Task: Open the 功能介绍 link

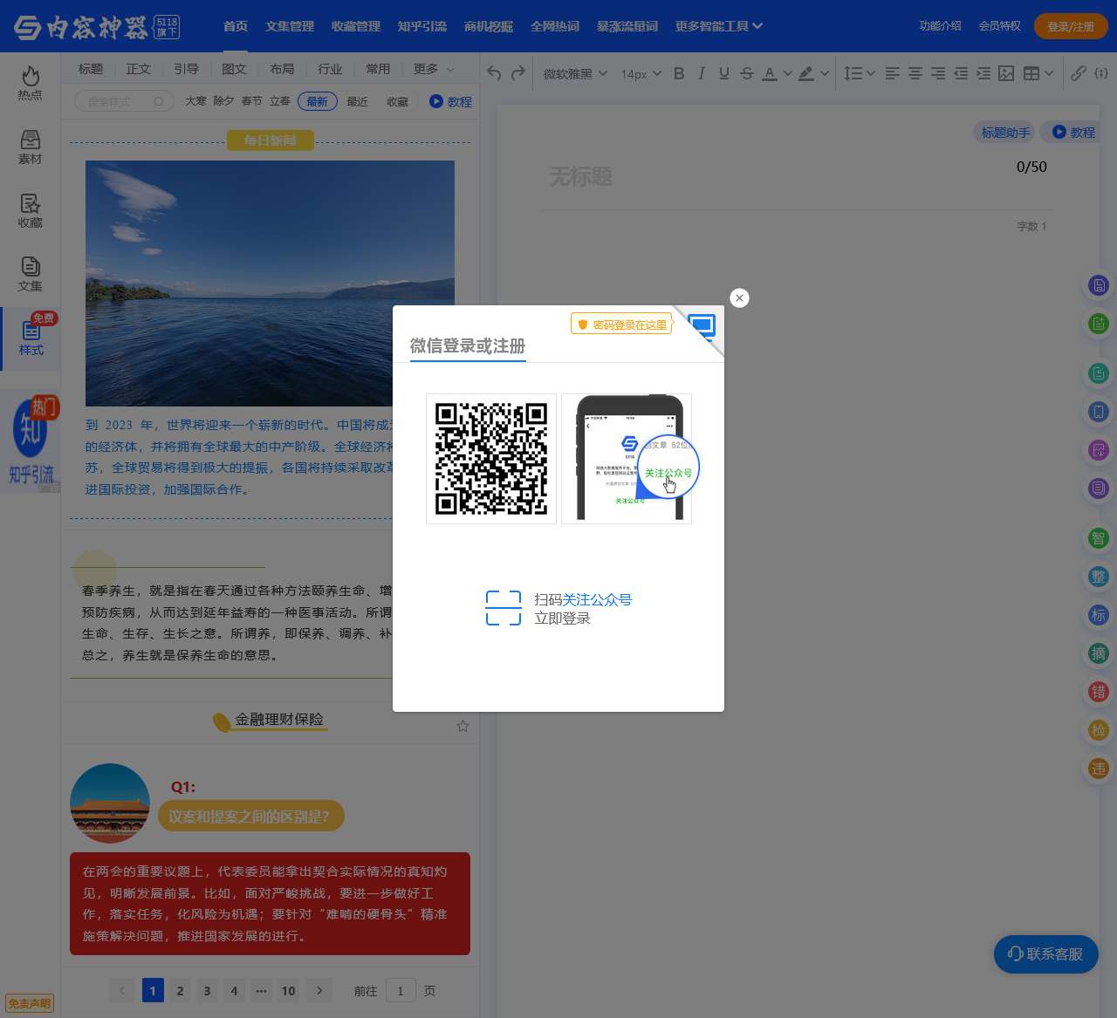Action: click(940, 26)
